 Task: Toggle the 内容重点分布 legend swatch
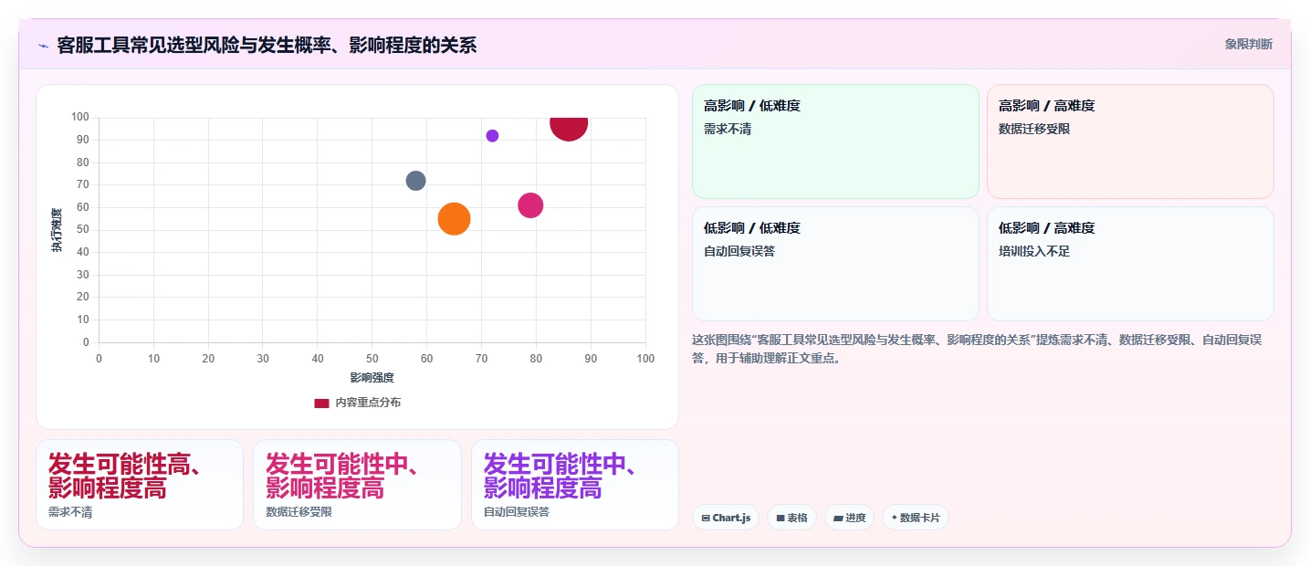(321, 403)
